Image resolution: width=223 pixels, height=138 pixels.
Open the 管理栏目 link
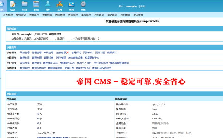click(25, 58)
